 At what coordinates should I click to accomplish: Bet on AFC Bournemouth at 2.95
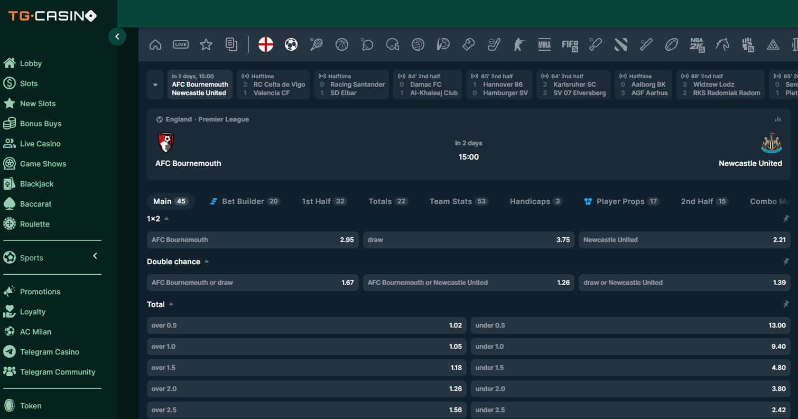click(253, 239)
